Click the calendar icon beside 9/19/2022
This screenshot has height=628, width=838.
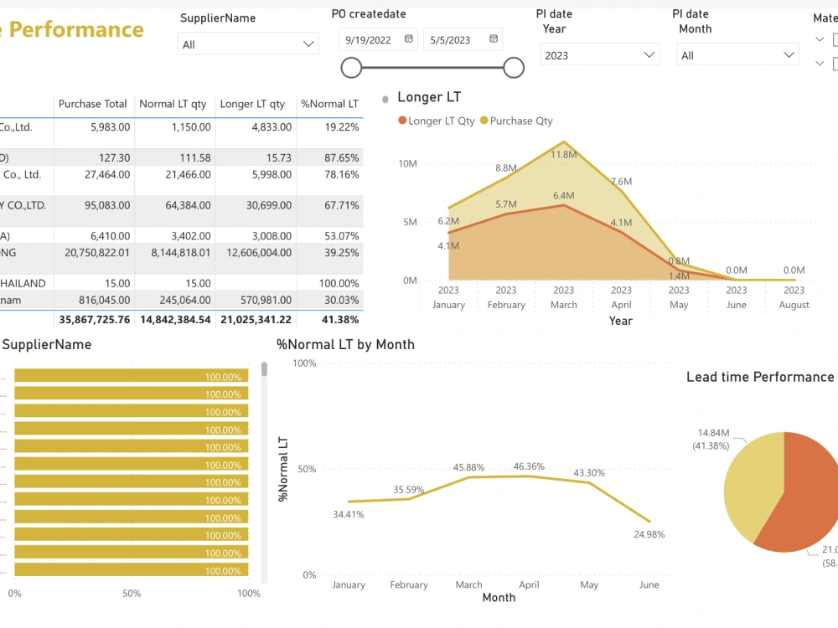pos(406,39)
